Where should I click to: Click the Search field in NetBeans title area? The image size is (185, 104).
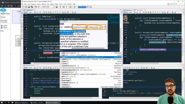pyautogui.click(x=176, y=4)
